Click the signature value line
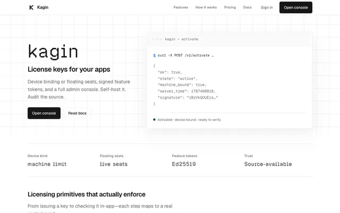The image size is (340, 213). (x=188, y=97)
